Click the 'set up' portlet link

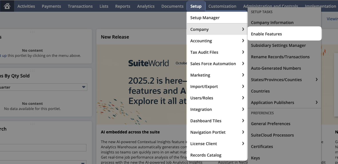3,55
